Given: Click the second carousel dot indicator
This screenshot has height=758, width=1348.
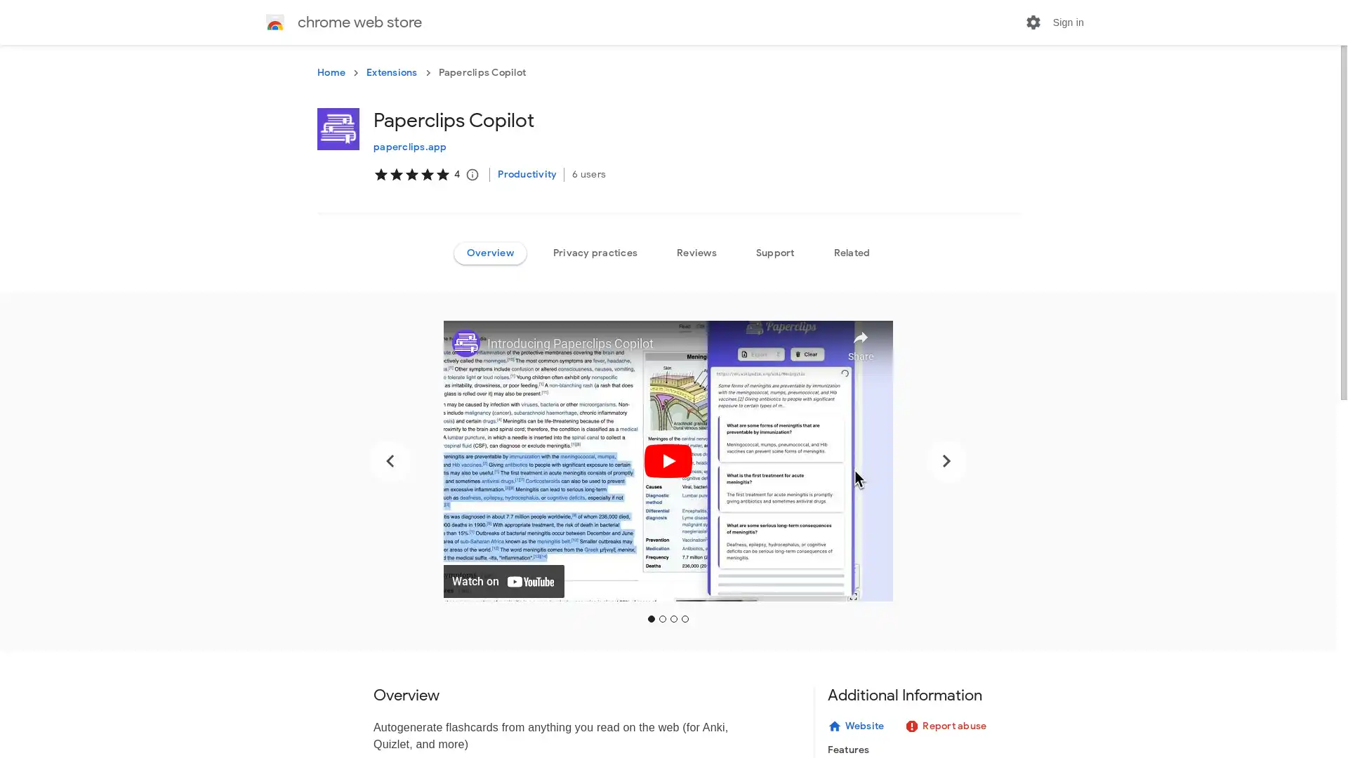Looking at the screenshot, I should point(663,619).
